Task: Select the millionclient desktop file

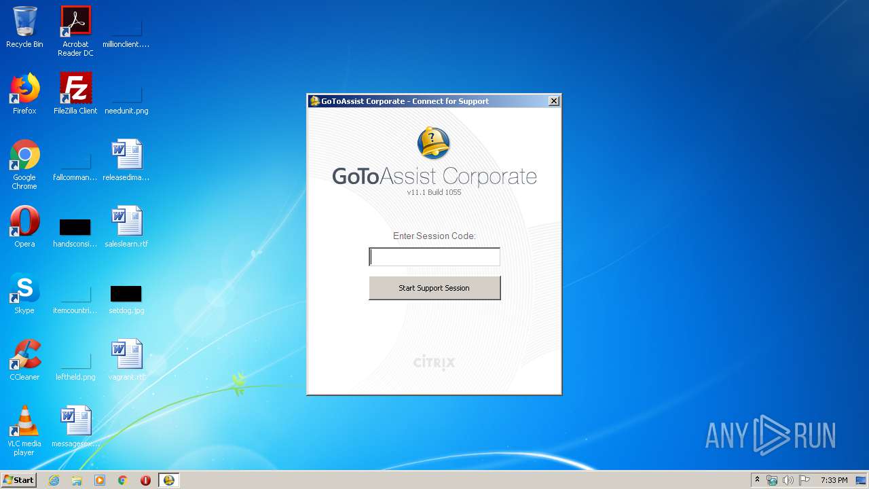Action: pyautogui.click(x=126, y=31)
